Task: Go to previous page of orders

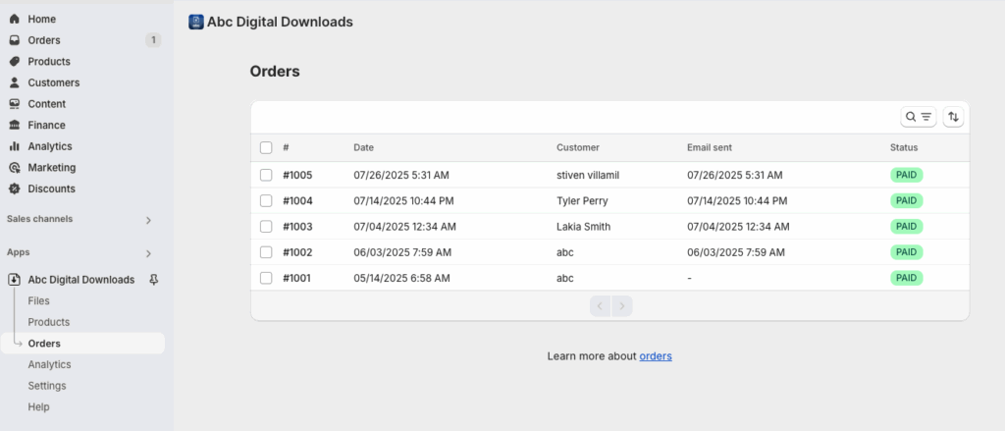Action: 600,306
